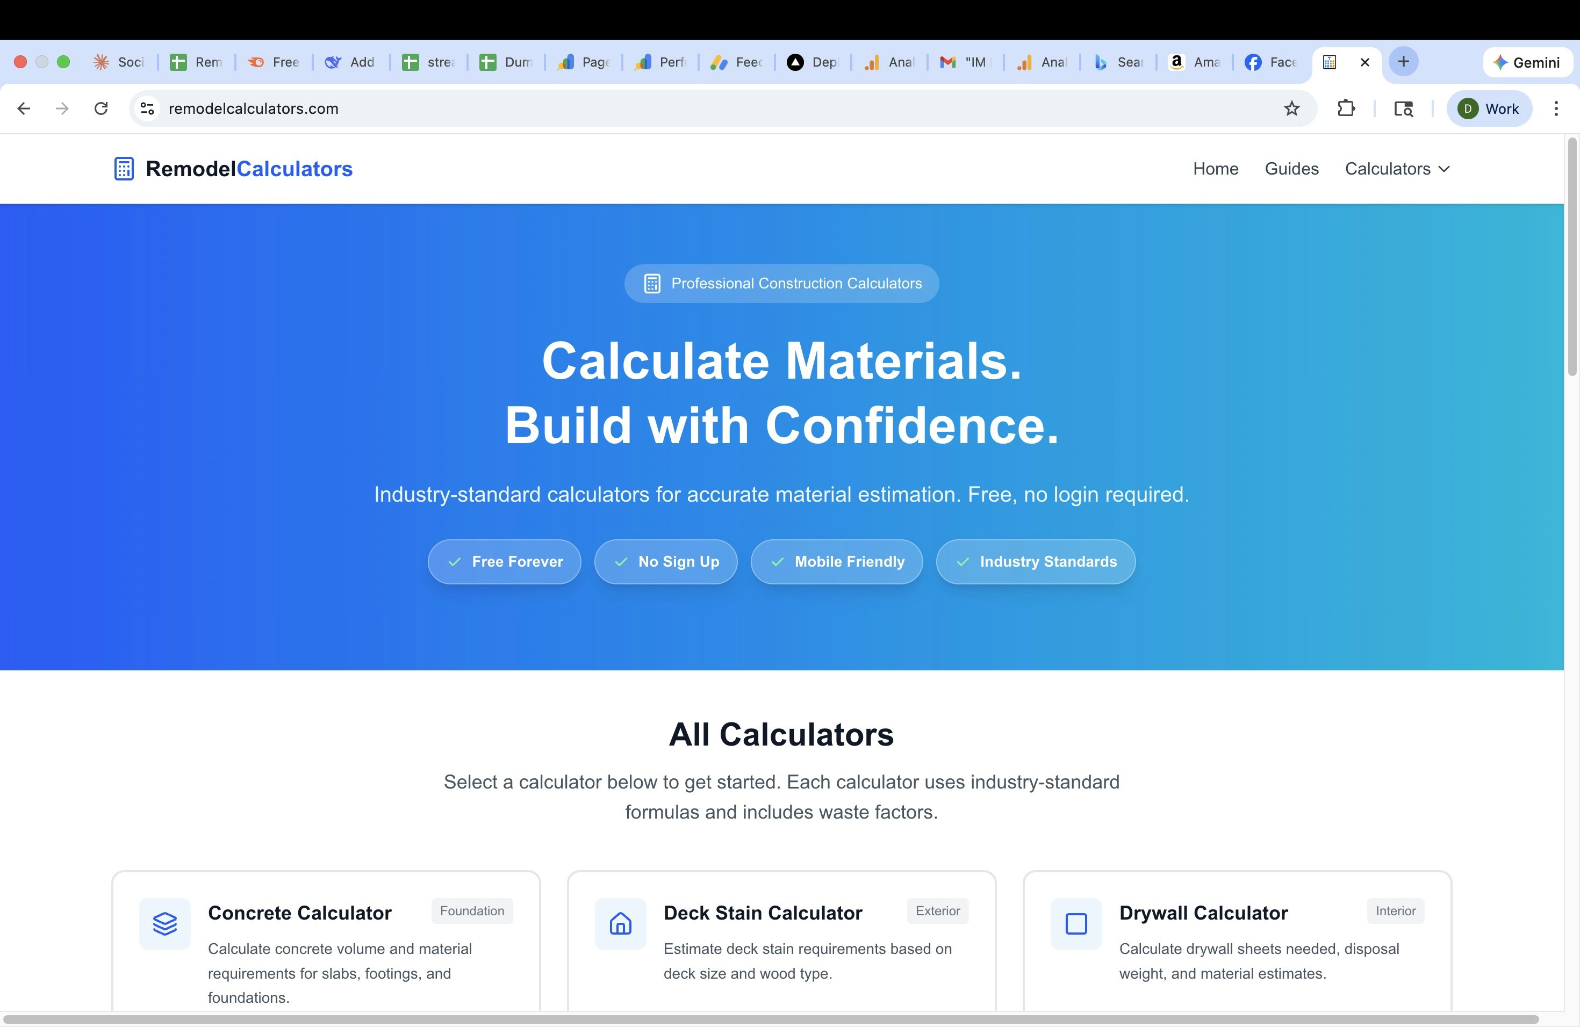The width and height of the screenshot is (1580, 1027).
Task: Open the Work profile menu
Action: pyautogui.click(x=1489, y=108)
